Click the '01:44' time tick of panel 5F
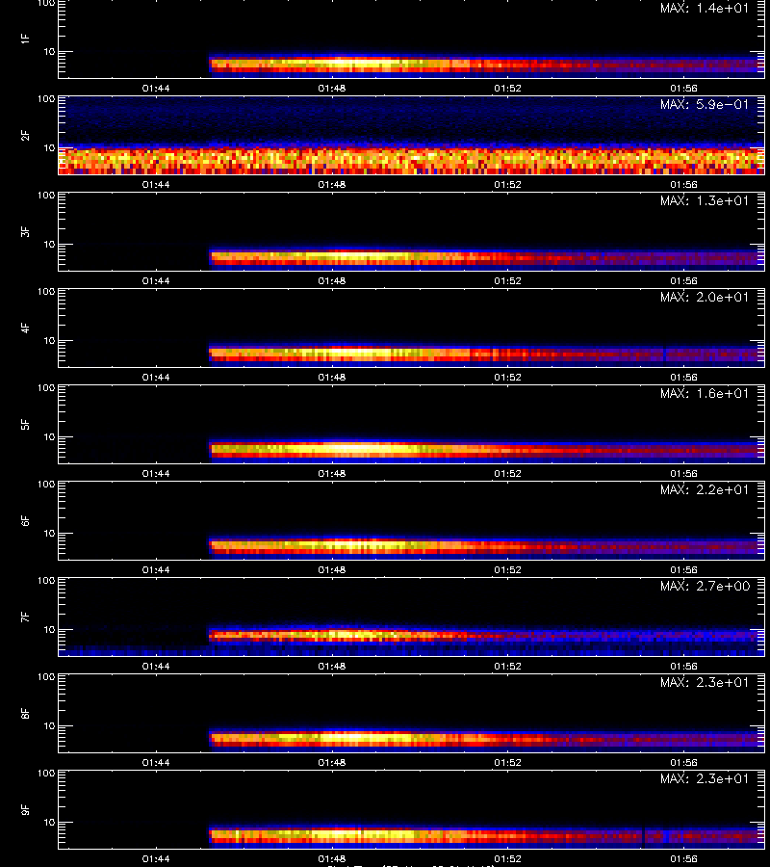This screenshot has width=770, height=867. (156, 473)
